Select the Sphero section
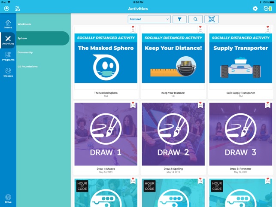The height and width of the screenshot is (207, 276). (x=43, y=38)
